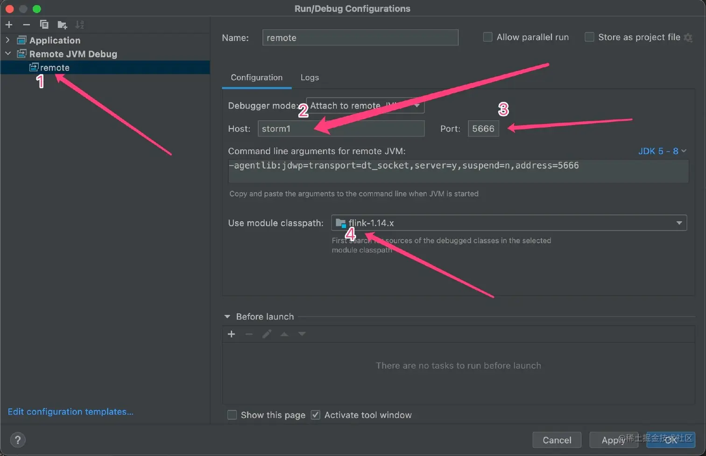The width and height of the screenshot is (706, 456).
Task: Expand the Application tree node
Action: coord(7,40)
